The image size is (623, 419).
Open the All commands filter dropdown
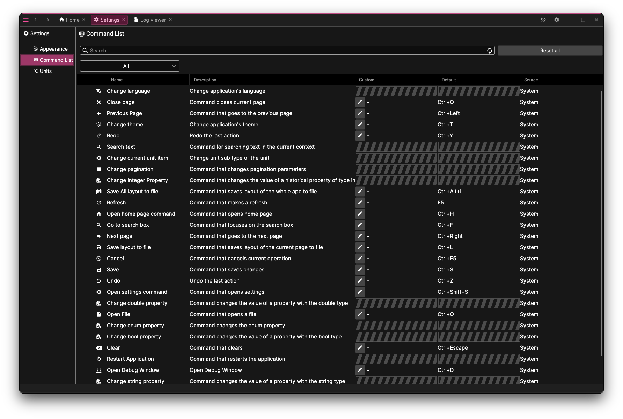click(130, 66)
